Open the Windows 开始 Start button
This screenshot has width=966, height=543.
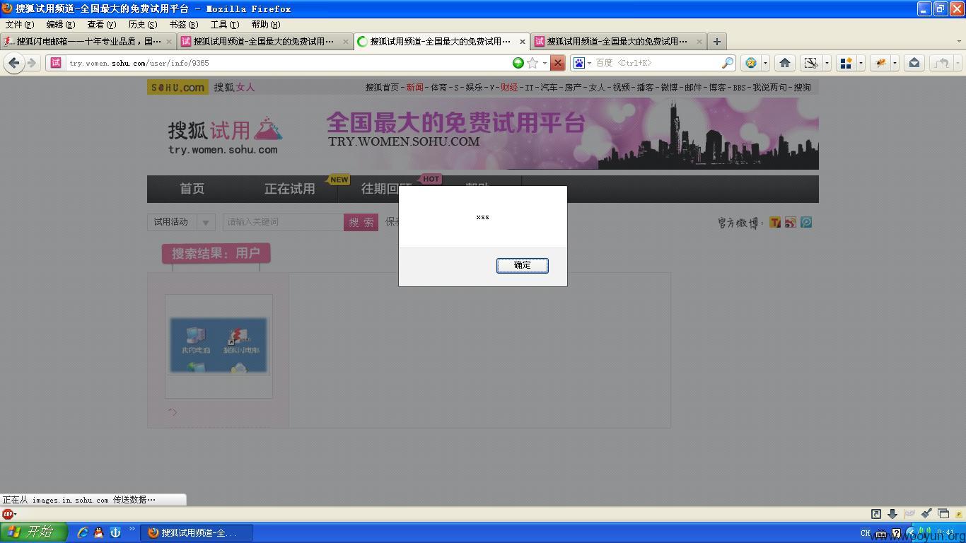[x=33, y=532]
